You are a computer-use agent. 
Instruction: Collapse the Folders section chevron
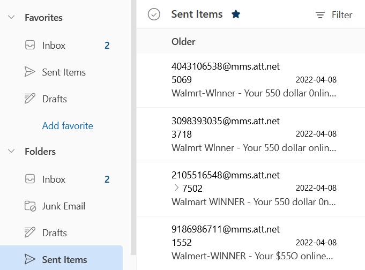pos(11,151)
